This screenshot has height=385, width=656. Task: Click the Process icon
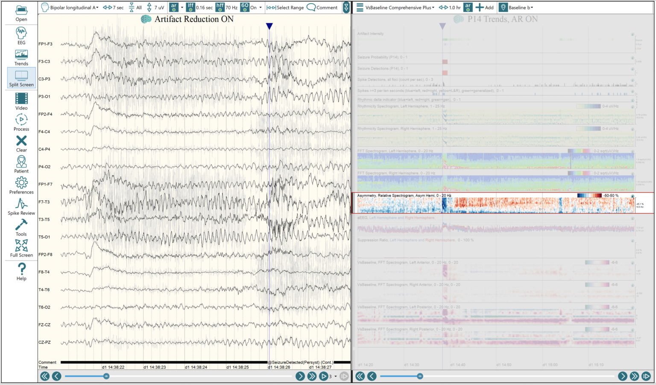pos(21,122)
